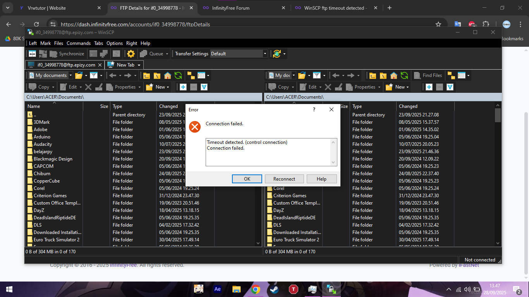Click Changed column header in right panel
The width and height of the screenshot is (529, 297).
point(425,106)
